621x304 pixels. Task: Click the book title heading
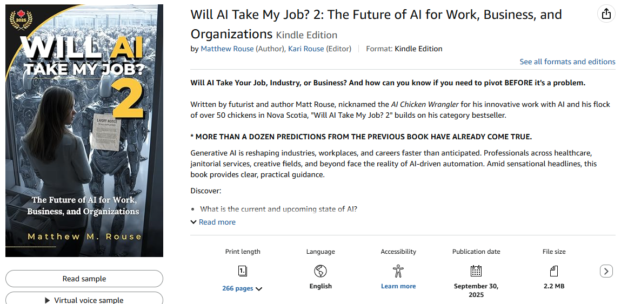[376, 24]
